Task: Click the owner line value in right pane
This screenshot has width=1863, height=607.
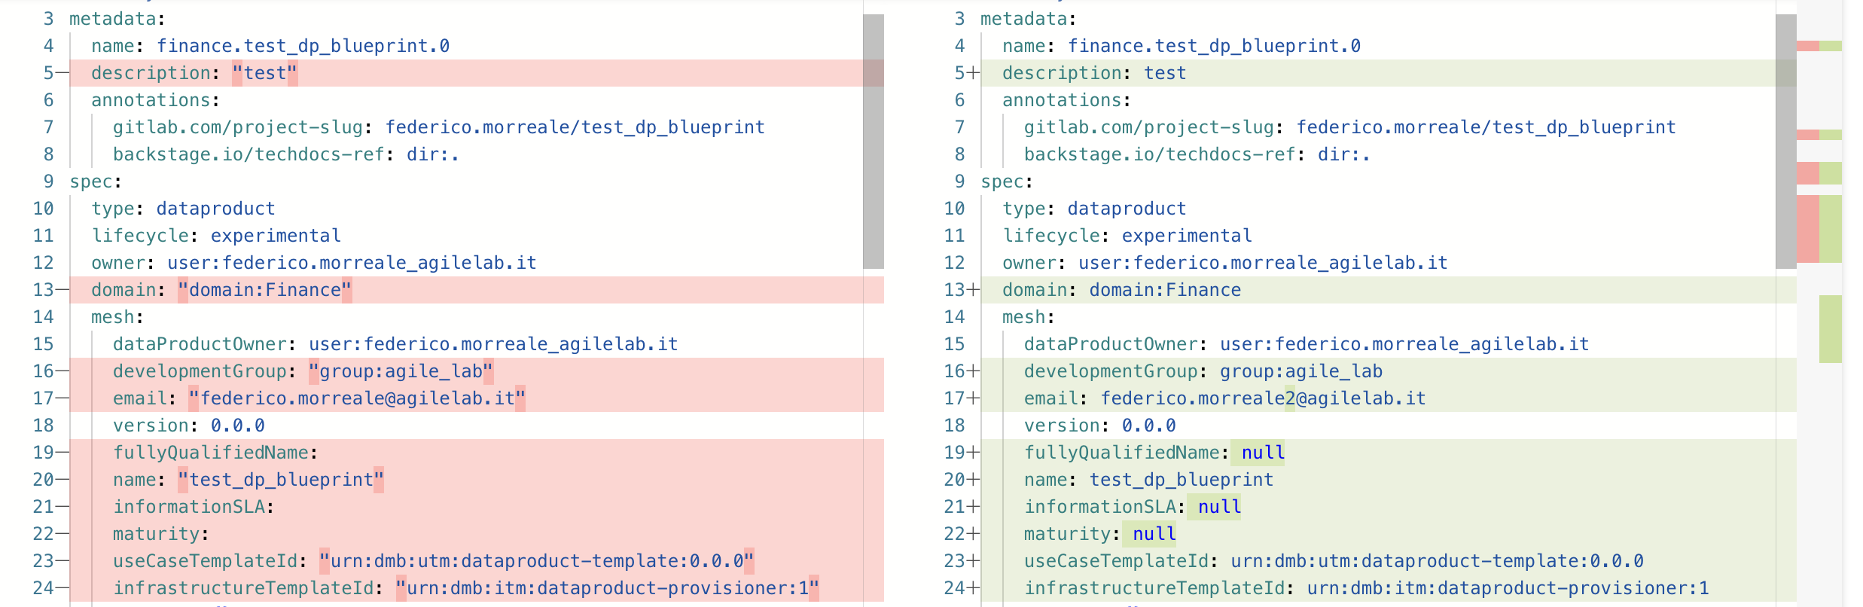Action: click(1263, 263)
